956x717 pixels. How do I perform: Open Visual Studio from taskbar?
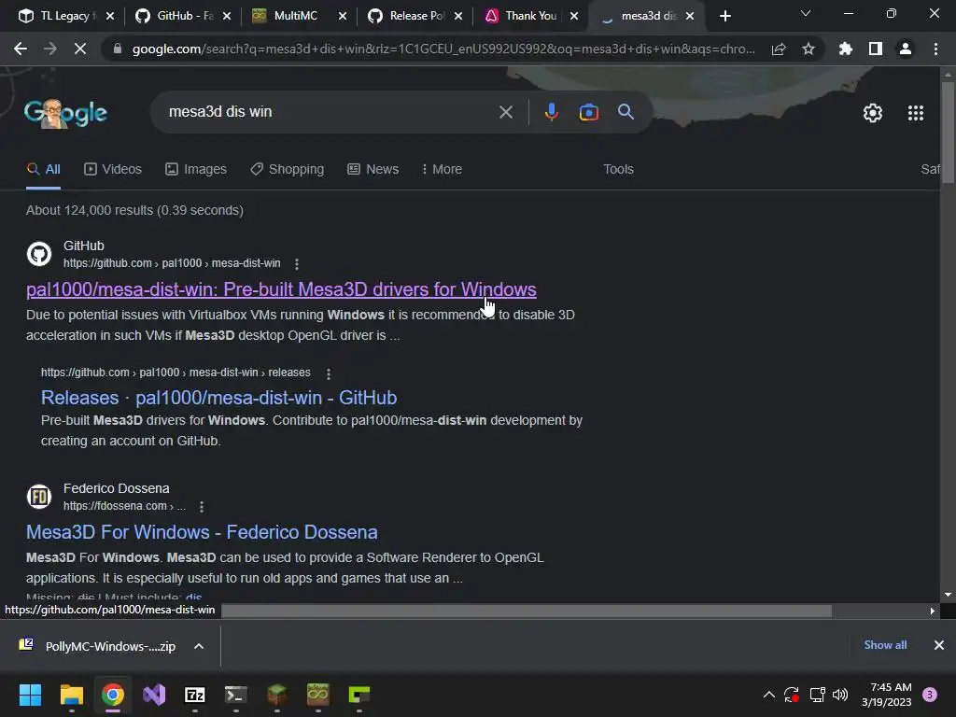(x=154, y=695)
